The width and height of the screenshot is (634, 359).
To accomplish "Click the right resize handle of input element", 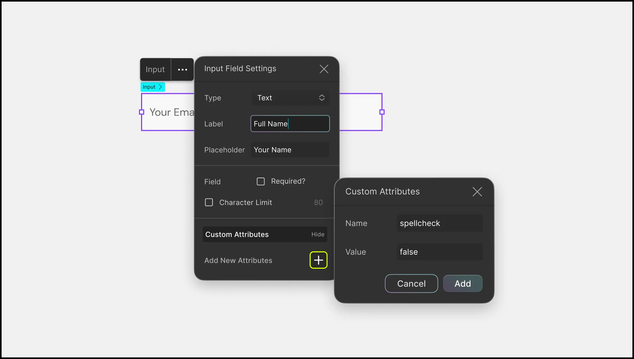I will [x=382, y=112].
